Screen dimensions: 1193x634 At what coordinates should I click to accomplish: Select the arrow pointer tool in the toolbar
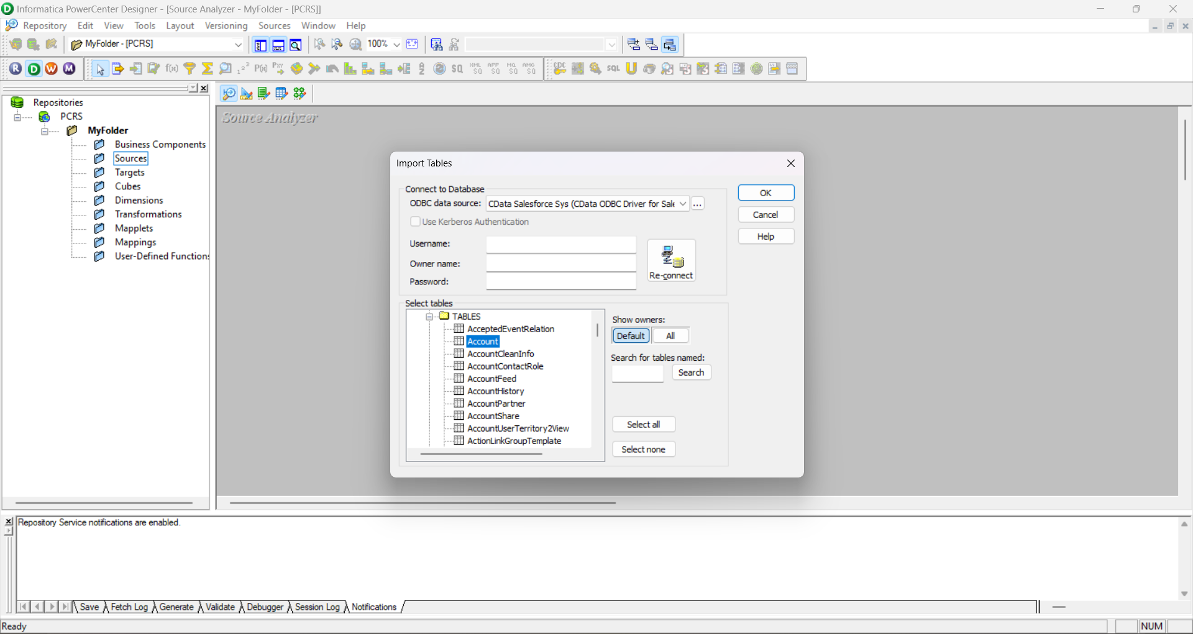tap(99, 68)
